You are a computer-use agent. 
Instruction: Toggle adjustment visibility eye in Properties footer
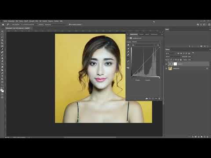point(156,98)
